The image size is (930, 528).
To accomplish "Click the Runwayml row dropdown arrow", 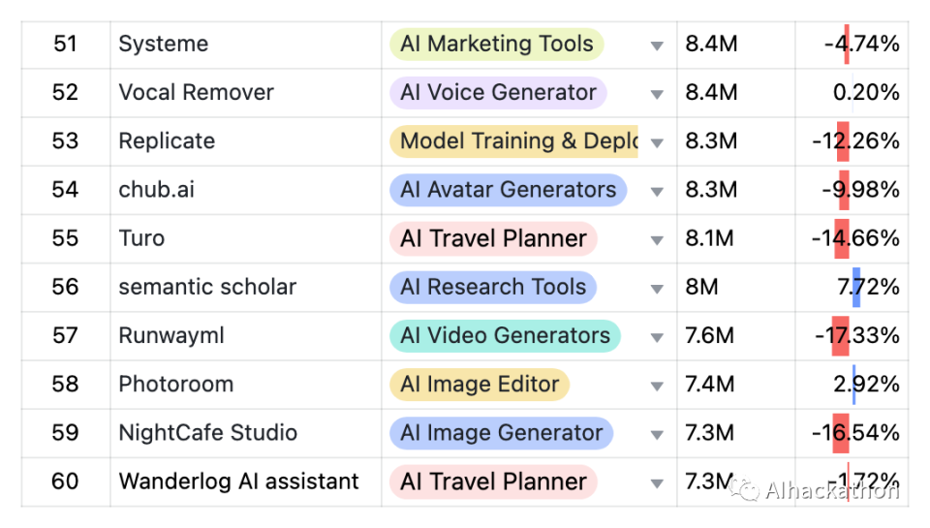I will point(657,337).
